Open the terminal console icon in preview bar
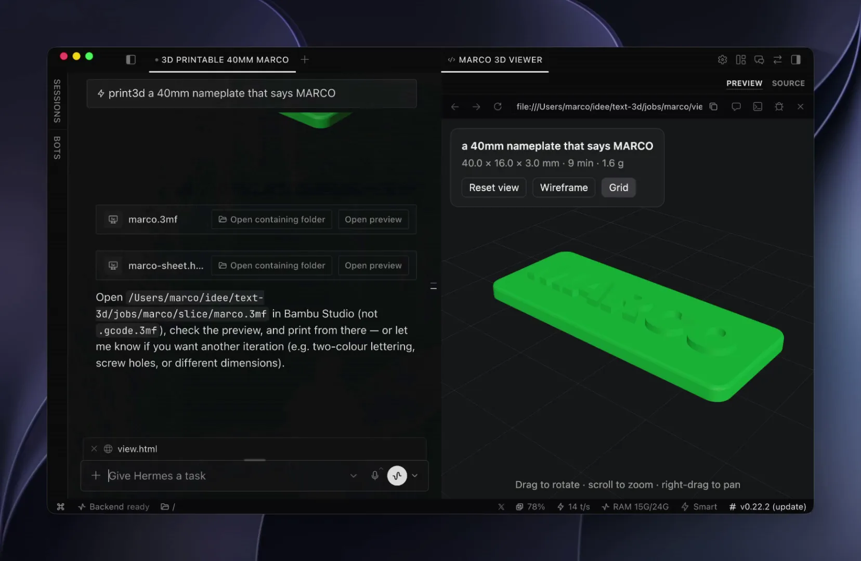861x561 pixels. 758,106
